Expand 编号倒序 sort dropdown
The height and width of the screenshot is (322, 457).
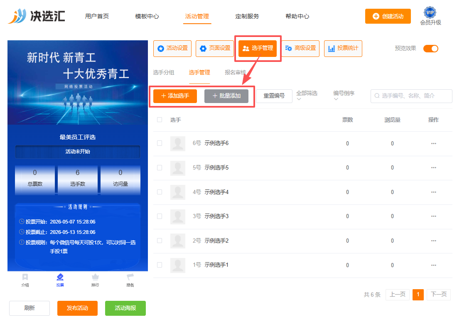pyautogui.click(x=344, y=95)
